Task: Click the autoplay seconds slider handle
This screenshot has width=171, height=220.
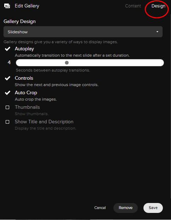Action: [x=67, y=63]
